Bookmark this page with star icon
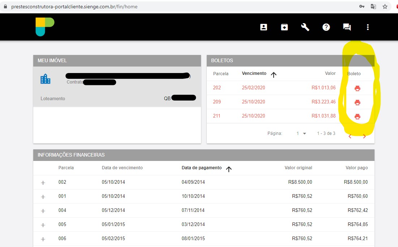Image resolution: width=398 pixels, height=247 pixels. (385, 7)
